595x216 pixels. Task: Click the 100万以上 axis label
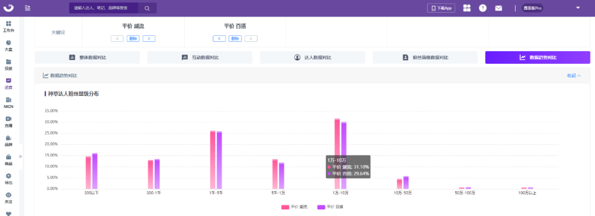click(x=527, y=193)
